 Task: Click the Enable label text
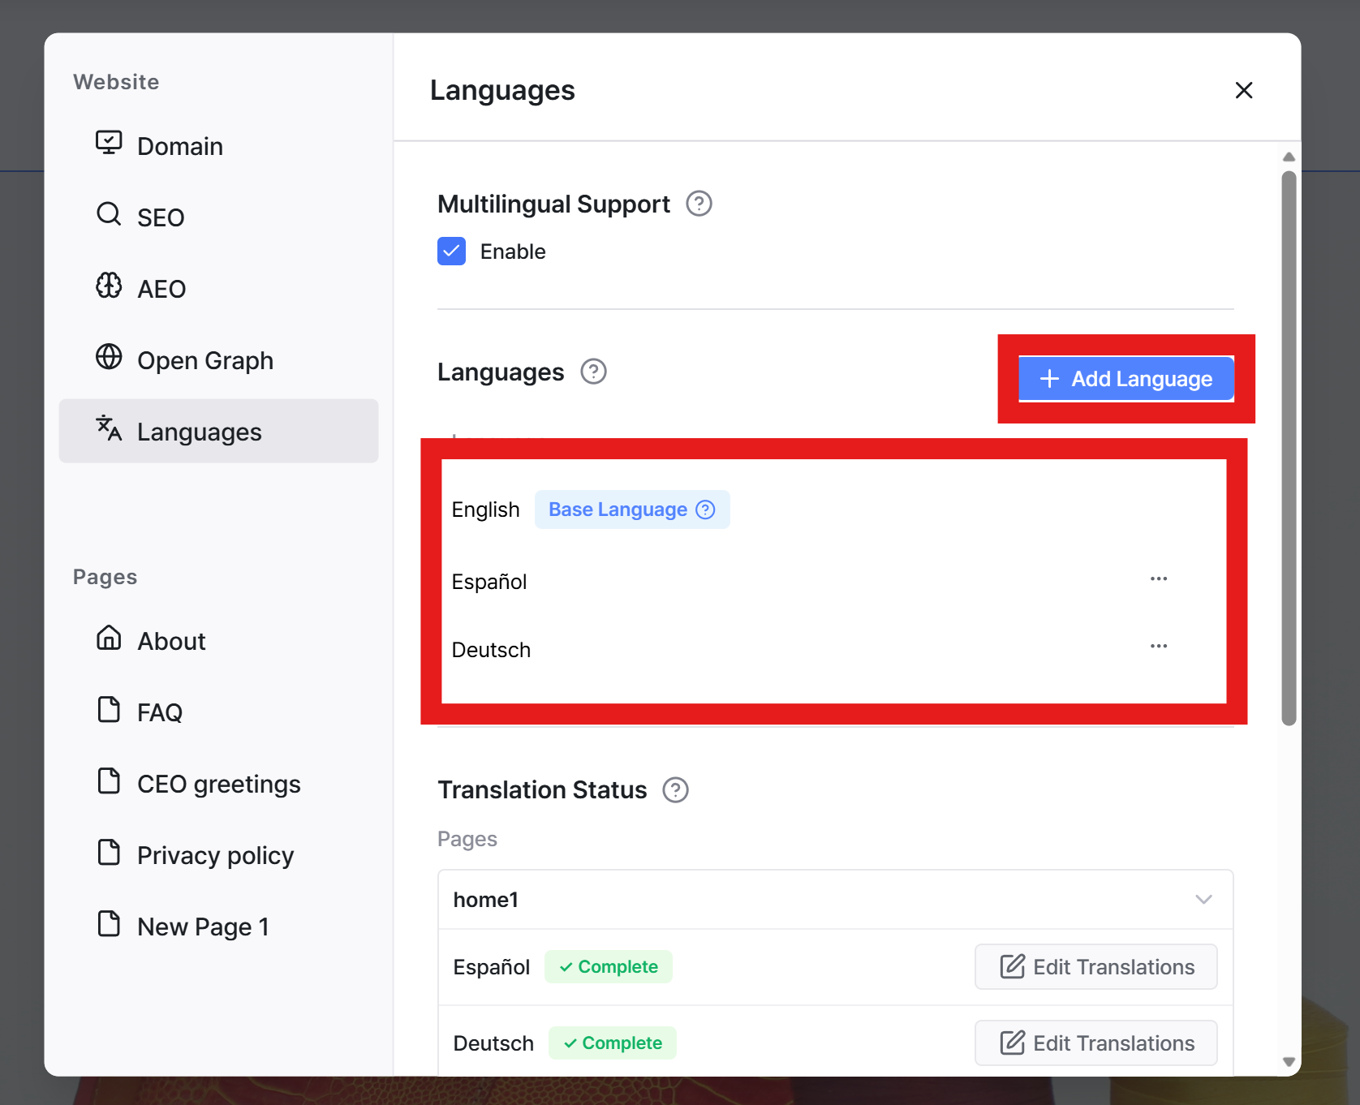pos(513,252)
